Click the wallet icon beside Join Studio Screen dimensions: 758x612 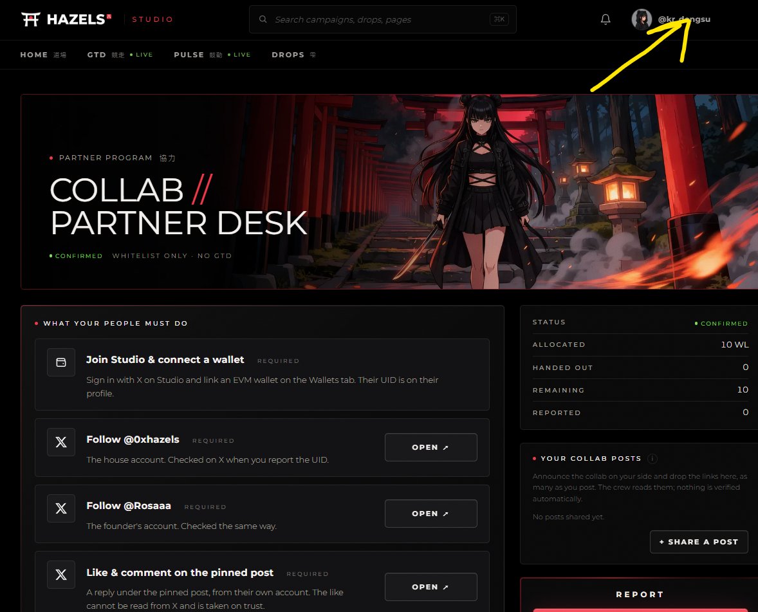61,362
